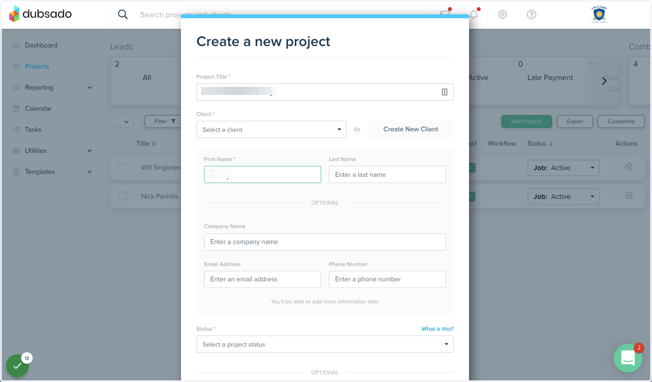Click the What is this? link
The height and width of the screenshot is (382, 652).
437,329
